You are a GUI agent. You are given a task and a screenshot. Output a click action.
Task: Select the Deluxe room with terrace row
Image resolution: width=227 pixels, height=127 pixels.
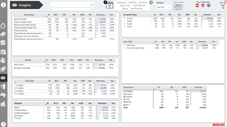pyautogui.click(x=65, y=25)
